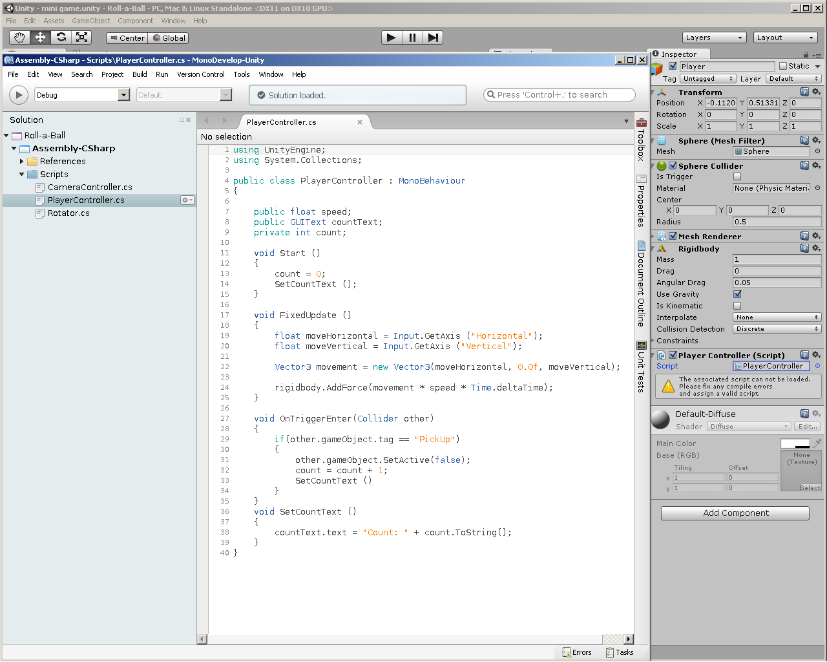Click the shader Edit... button
The image size is (827, 662).
[x=808, y=427]
